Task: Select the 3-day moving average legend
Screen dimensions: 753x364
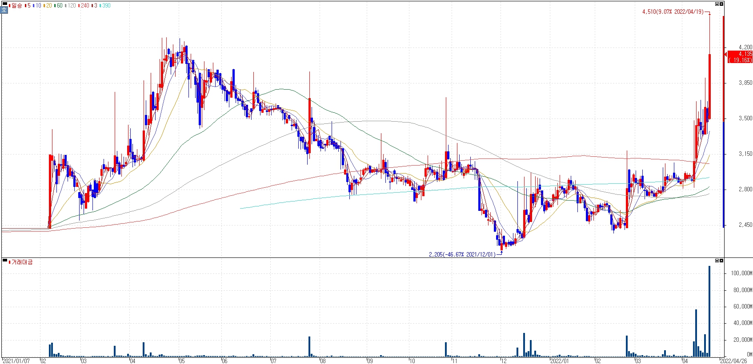Action: click(94, 5)
